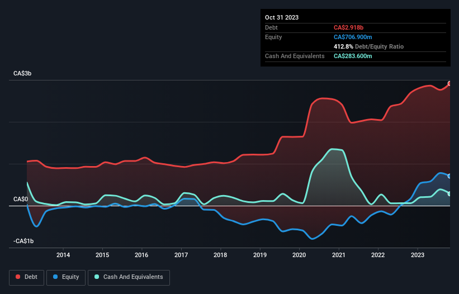Click the 2019 x-axis label
Image resolution: width=459 pixels, height=294 pixels.
260,255
